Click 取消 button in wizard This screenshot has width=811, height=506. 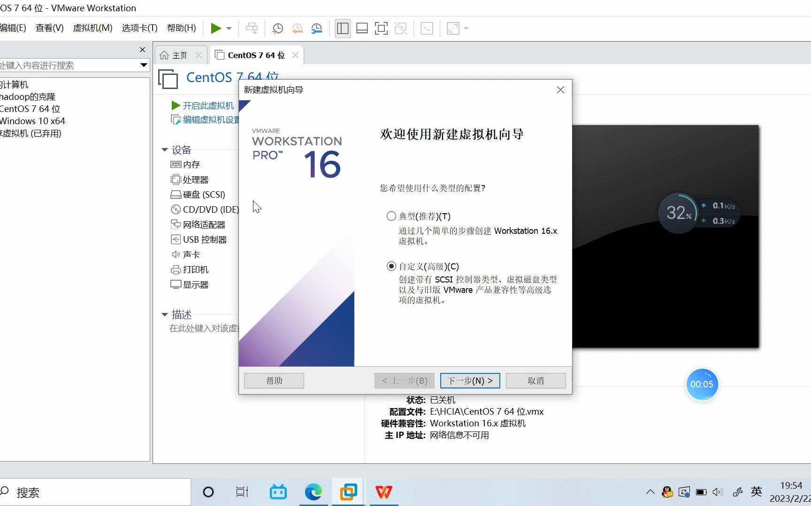pyautogui.click(x=536, y=381)
